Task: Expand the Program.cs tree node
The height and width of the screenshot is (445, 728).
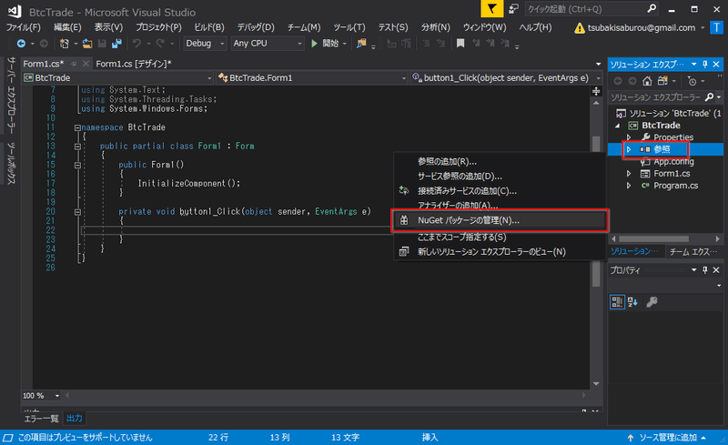Action: click(629, 186)
